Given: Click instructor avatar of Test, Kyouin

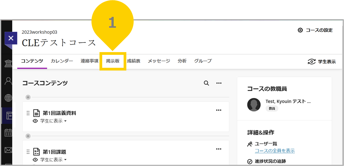Looking at the screenshot, I should tap(254, 105).
